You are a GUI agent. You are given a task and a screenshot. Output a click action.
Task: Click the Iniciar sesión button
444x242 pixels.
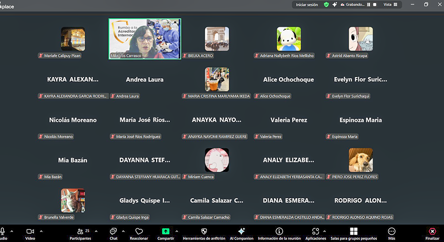(307, 4)
